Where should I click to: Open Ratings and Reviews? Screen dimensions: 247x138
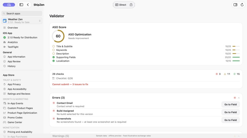pos(19,94)
